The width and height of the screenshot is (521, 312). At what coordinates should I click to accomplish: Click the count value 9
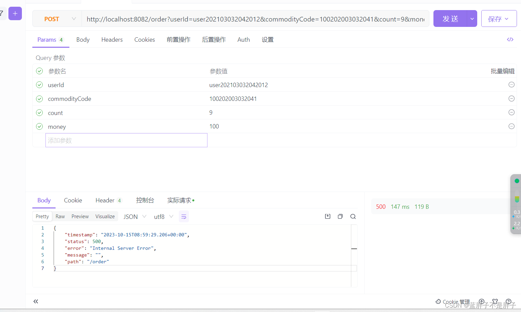(211, 113)
